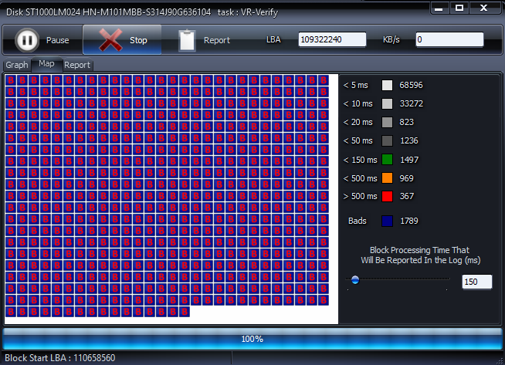Click the < 5 ms color swatch
Image resolution: width=505 pixels, height=365 pixels.
tap(387, 86)
